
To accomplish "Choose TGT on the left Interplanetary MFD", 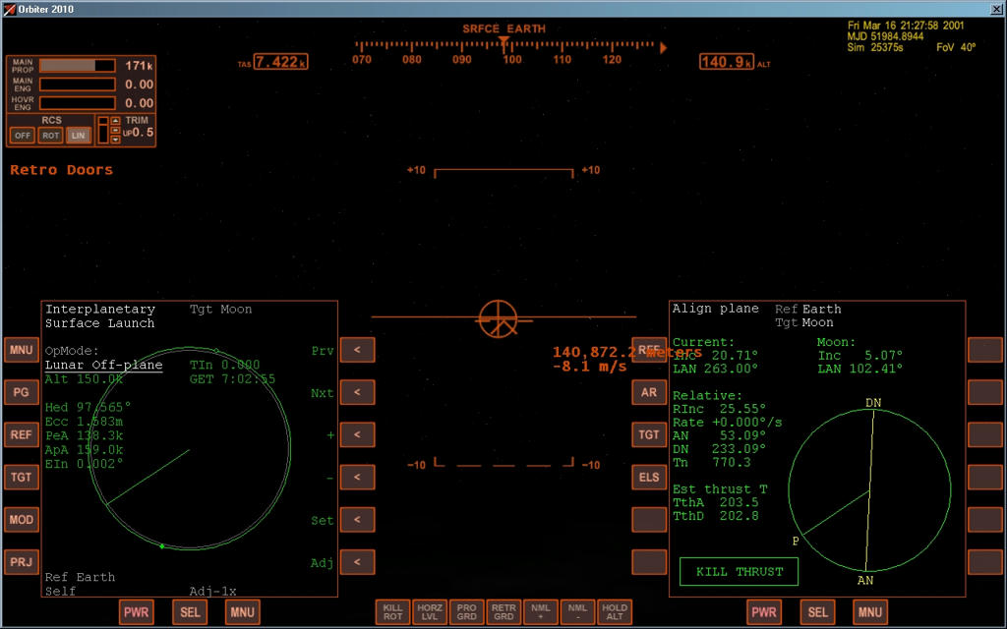I will [x=22, y=477].
